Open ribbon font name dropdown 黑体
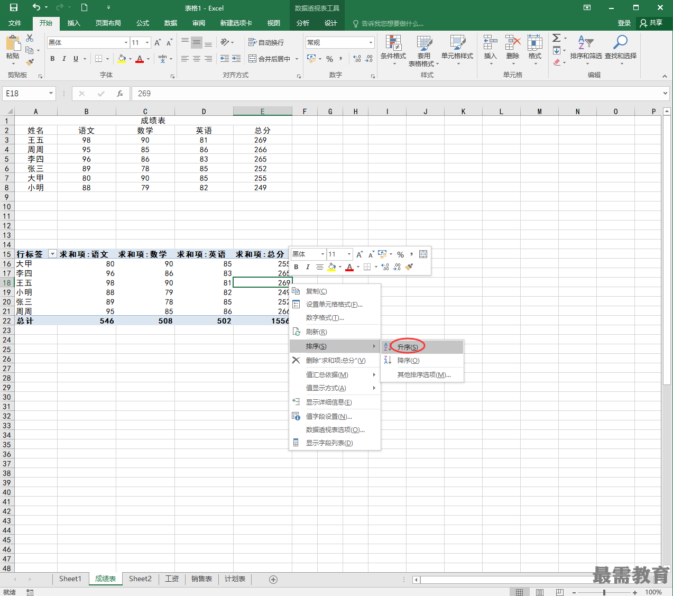Screen dimensions: 673x596 126,42
